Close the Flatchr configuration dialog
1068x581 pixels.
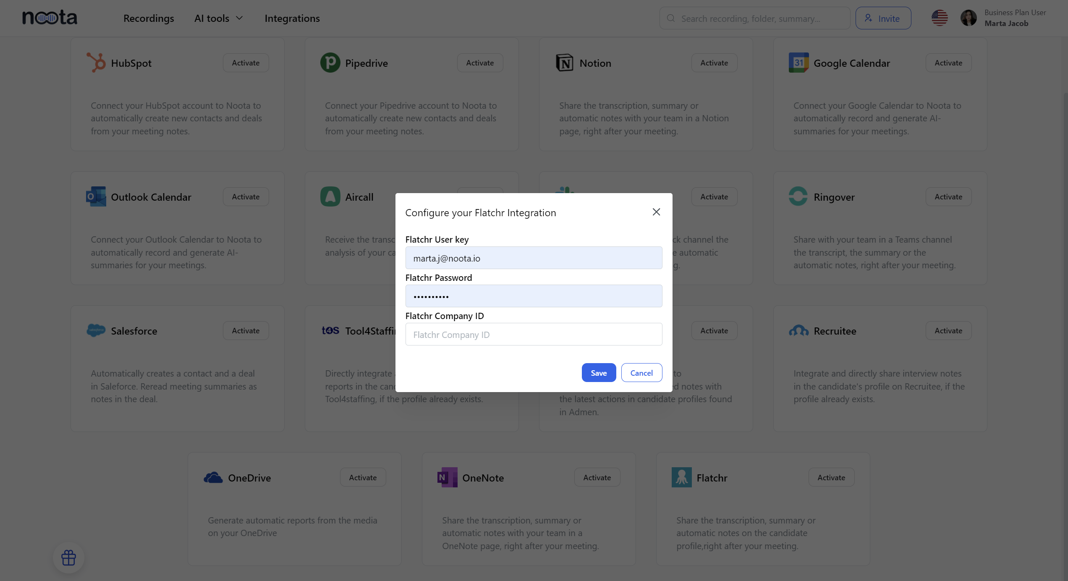point(656,212)
